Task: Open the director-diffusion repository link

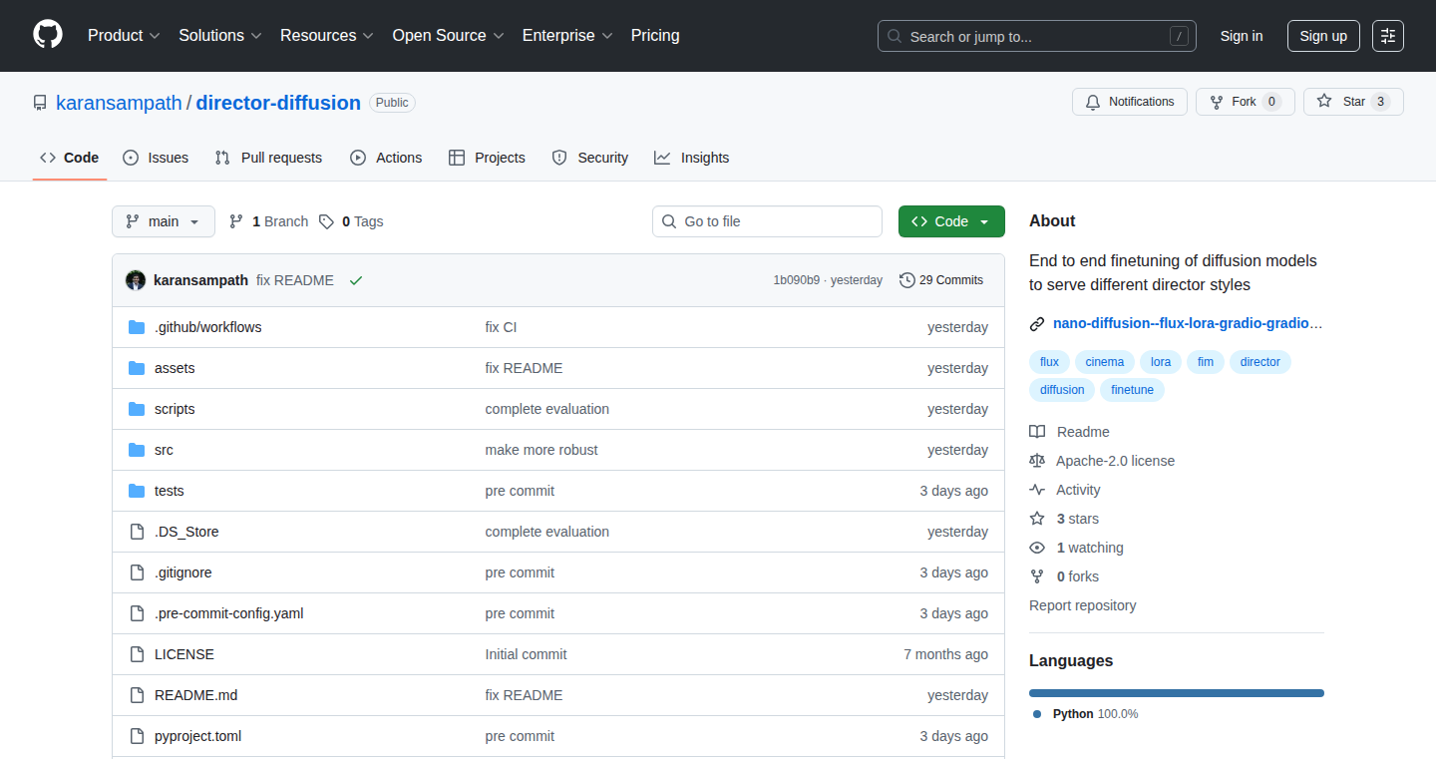Action: click(278, 103)
